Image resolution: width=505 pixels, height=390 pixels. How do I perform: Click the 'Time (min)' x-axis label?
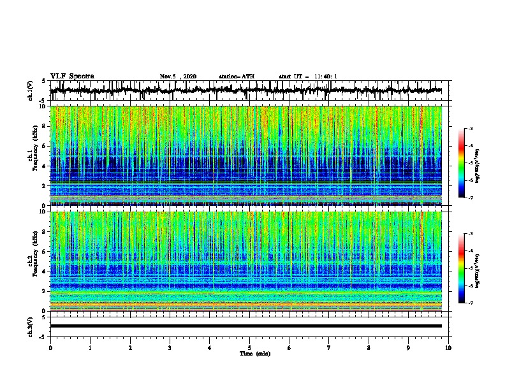[255, 354]
